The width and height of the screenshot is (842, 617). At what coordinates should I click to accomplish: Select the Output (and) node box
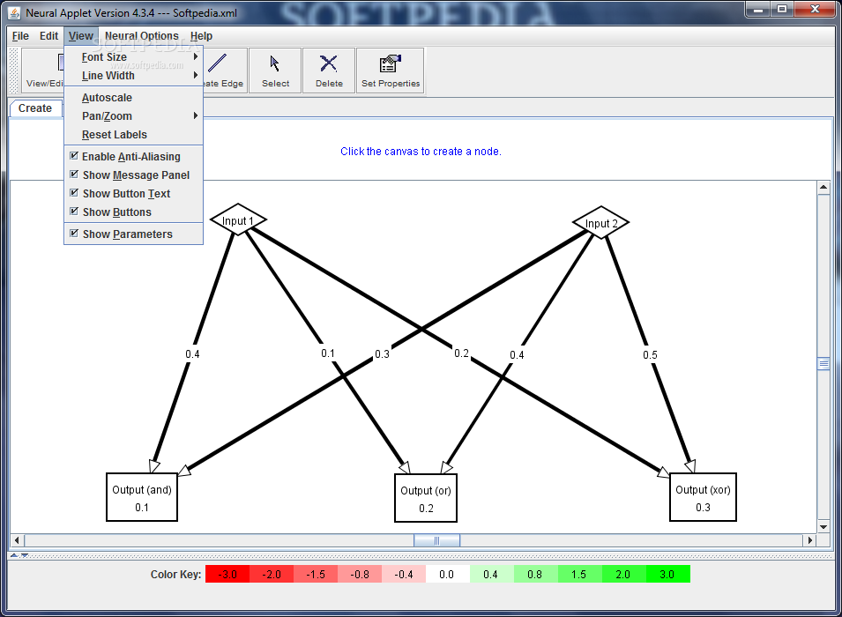142,497
